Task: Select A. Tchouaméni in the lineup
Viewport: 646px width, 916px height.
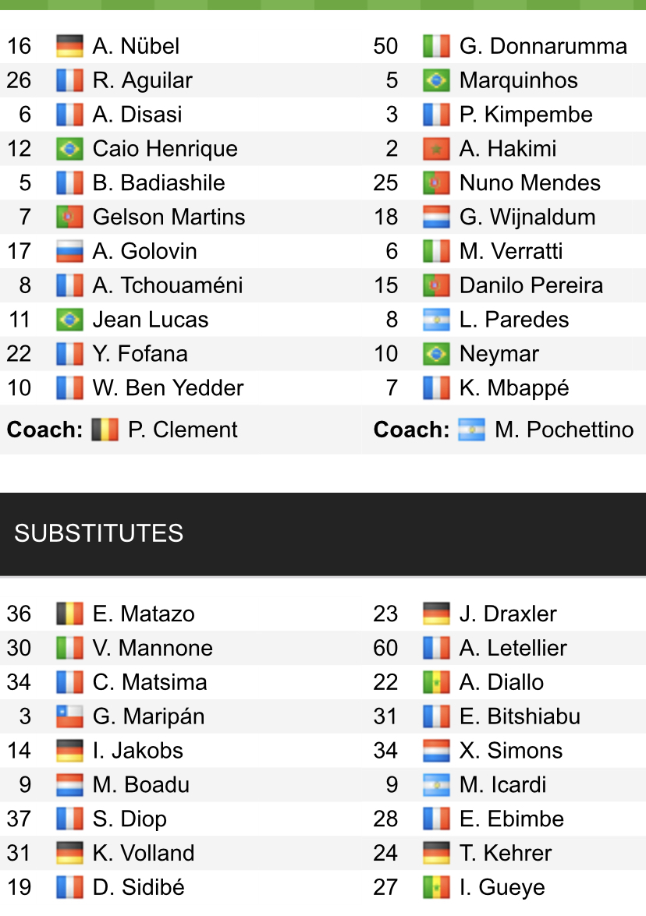Action: tap(168, 285)
